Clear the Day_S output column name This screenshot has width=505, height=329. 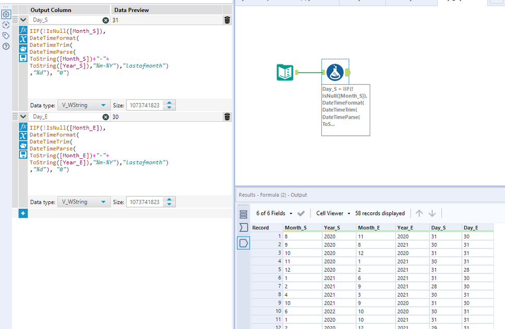click(x=105, y=20)
